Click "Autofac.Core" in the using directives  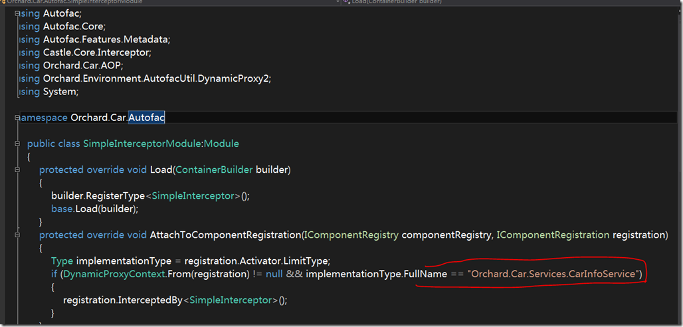pyautogui.click(x=74, y=26)
